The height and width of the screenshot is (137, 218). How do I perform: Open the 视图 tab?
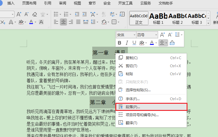click(x=77, y=3)
